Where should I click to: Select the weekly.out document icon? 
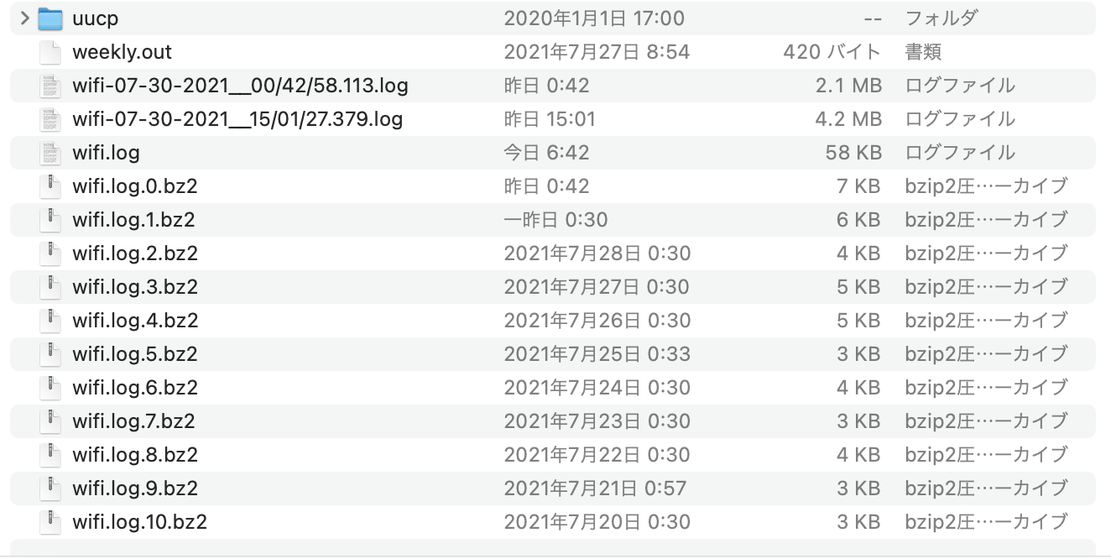tap(50, 52)
